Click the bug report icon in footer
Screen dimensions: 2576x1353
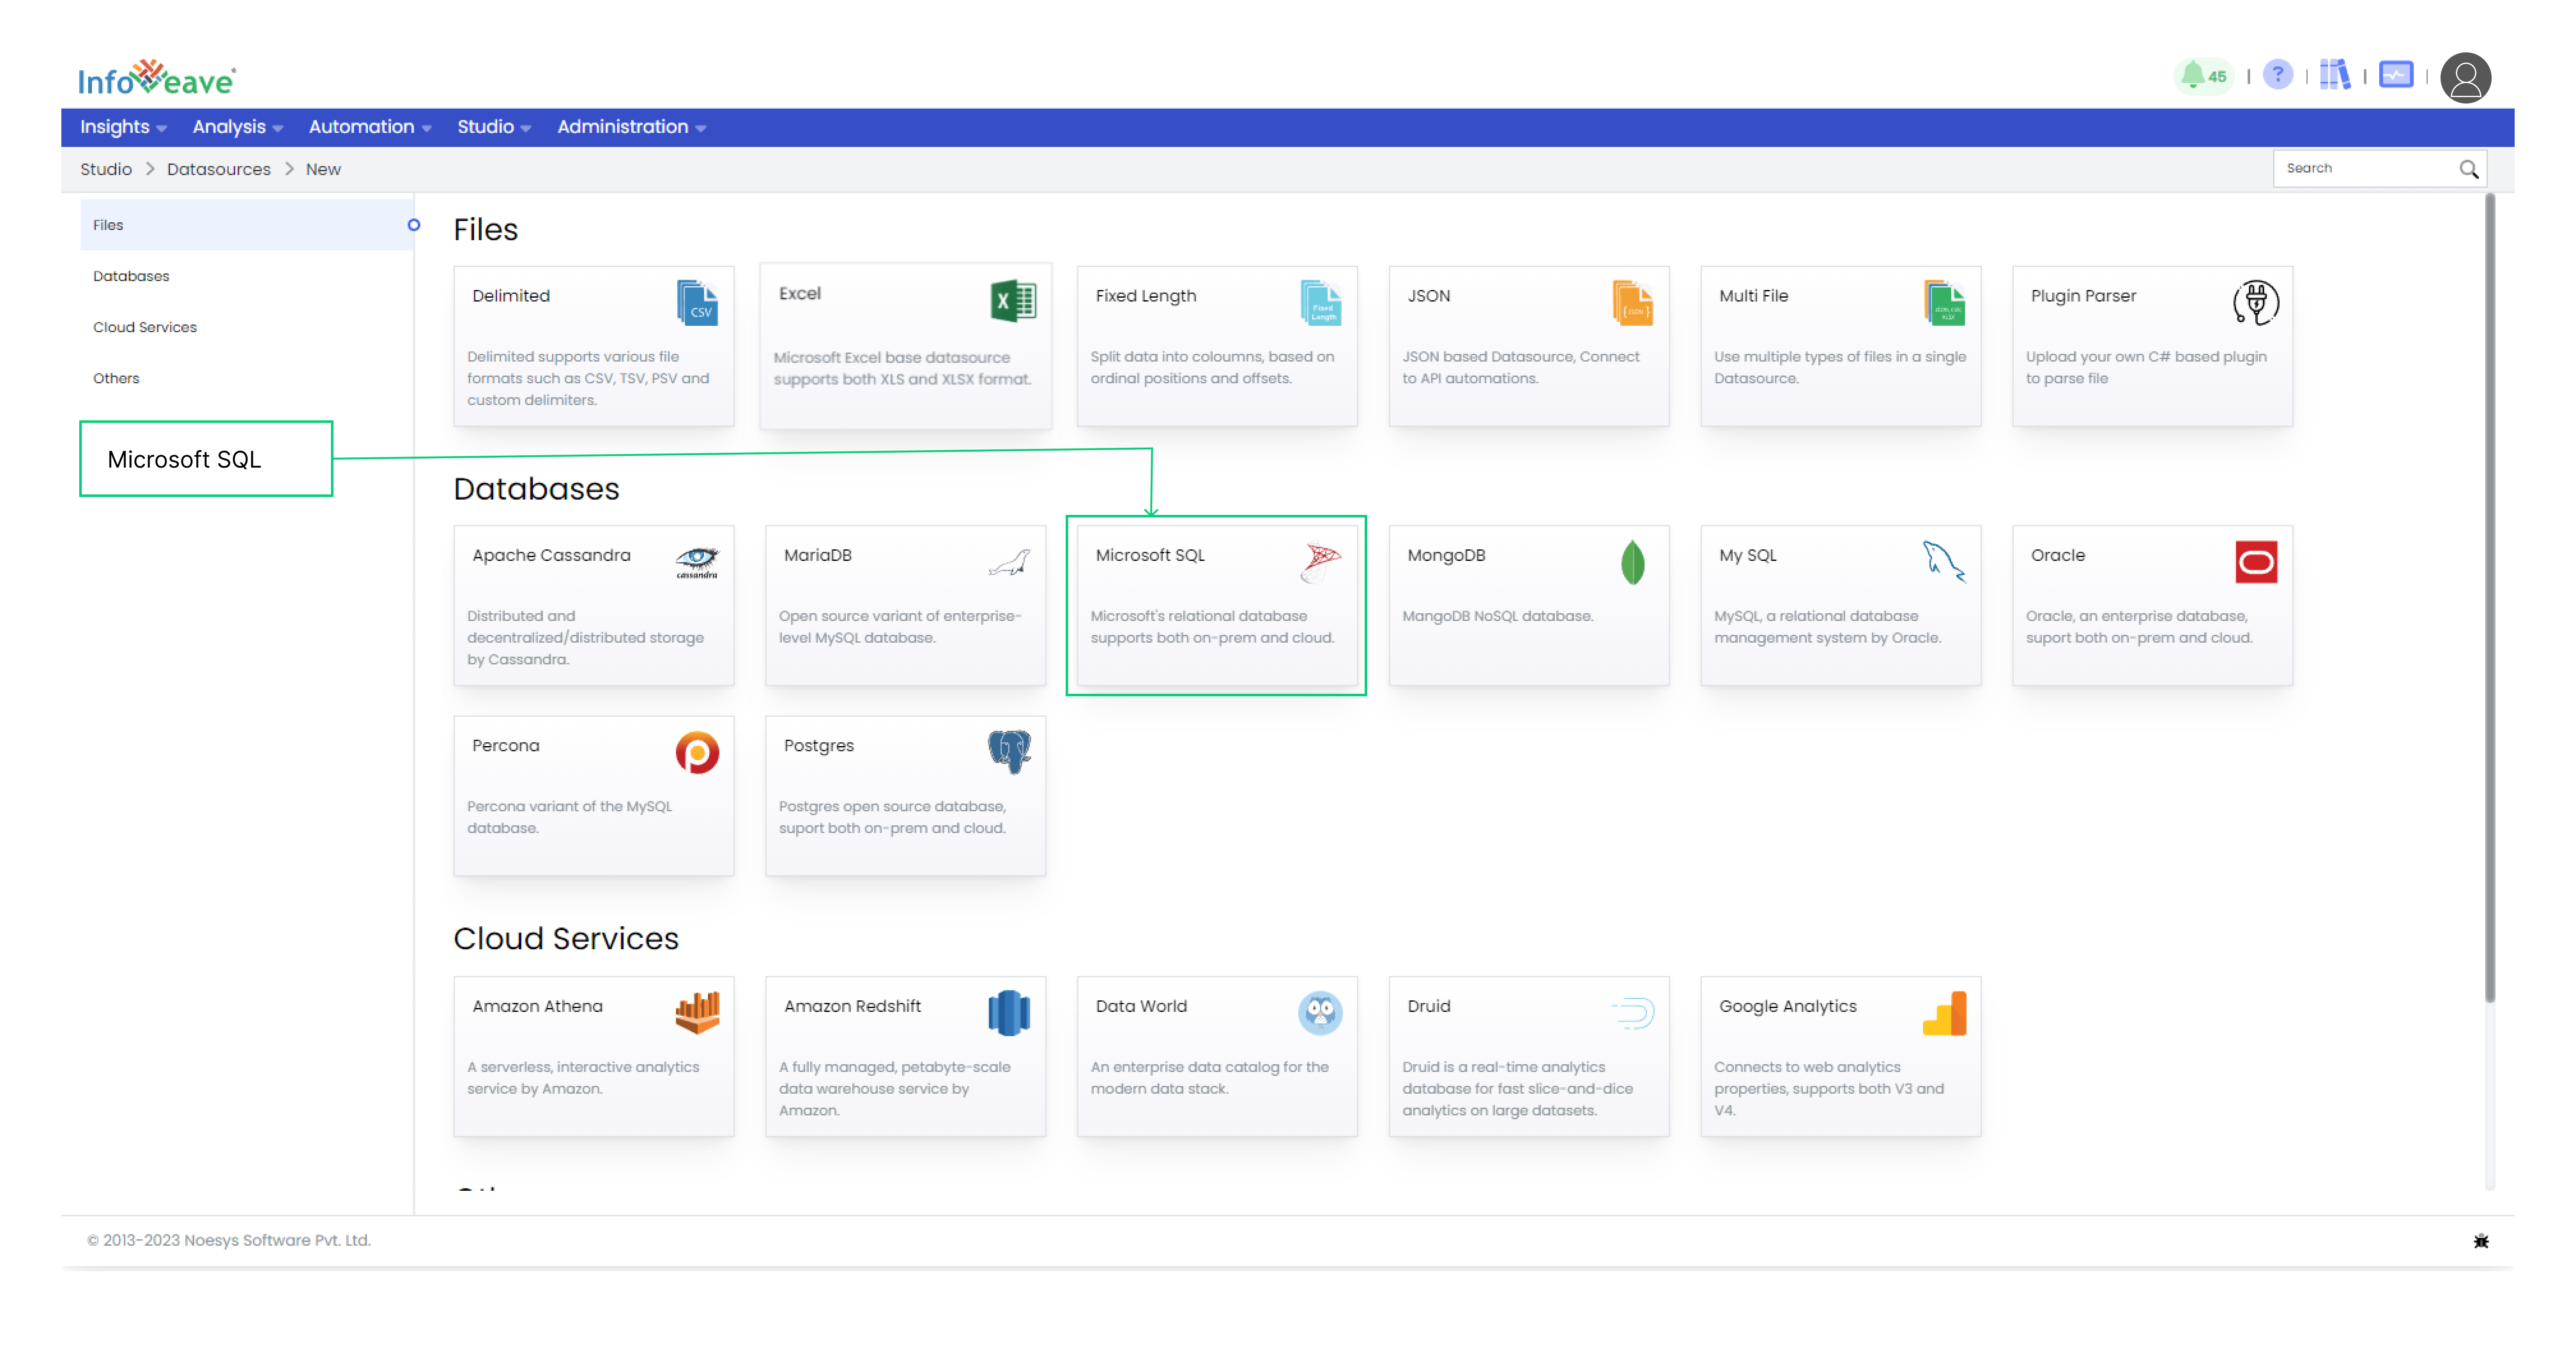click(2481, 1241)
